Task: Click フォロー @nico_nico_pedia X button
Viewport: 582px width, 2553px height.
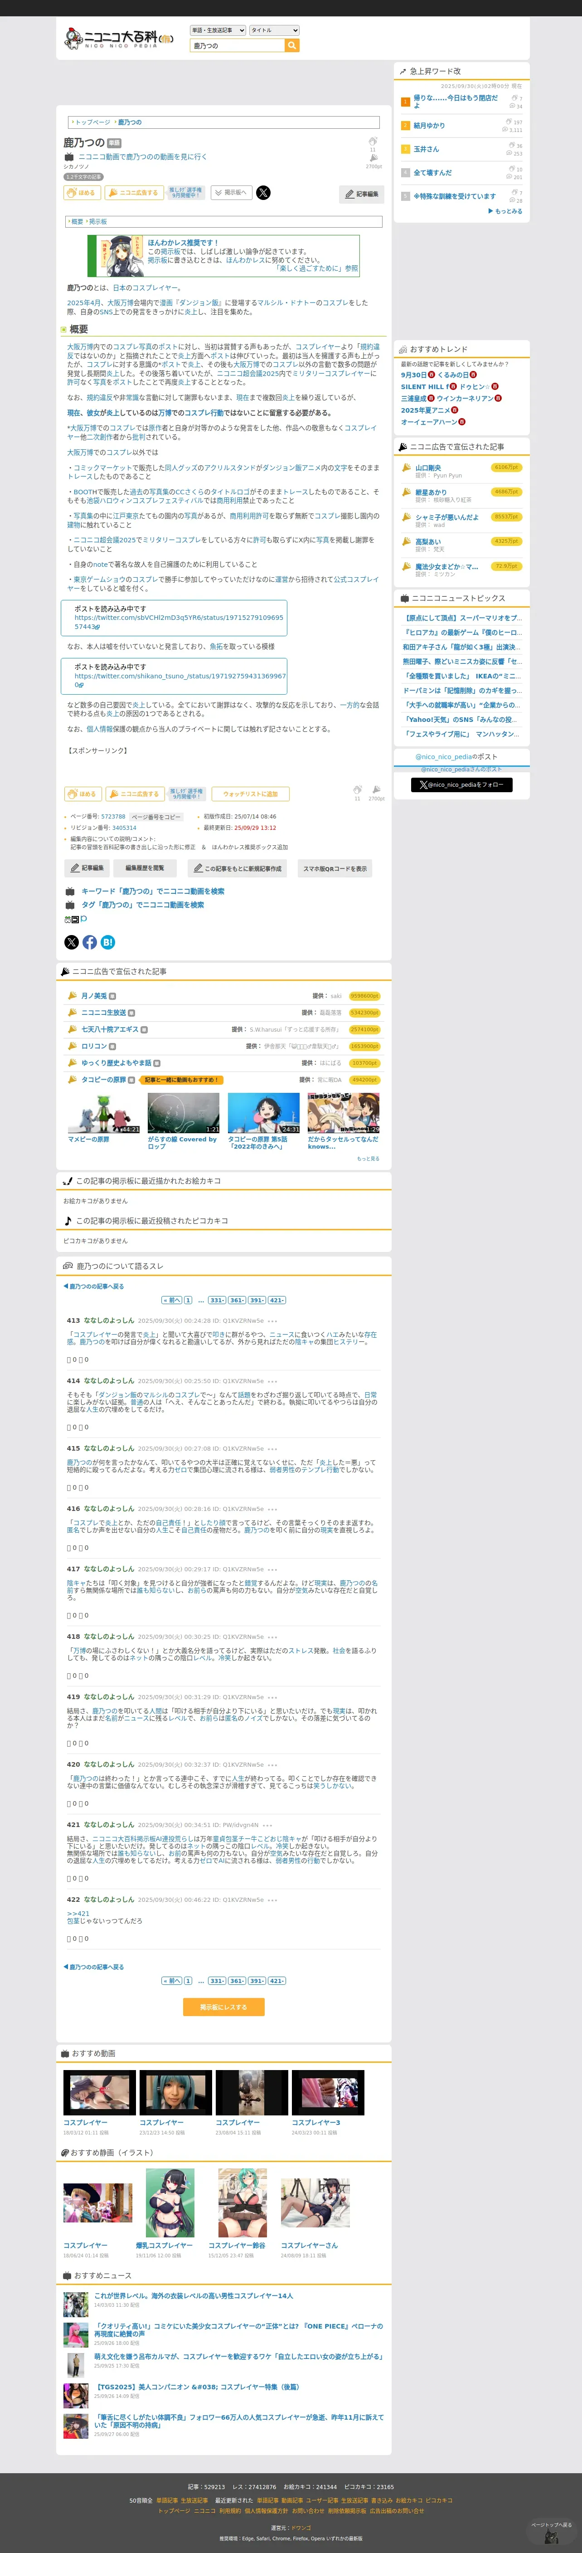Action: (x=462, y=785)
